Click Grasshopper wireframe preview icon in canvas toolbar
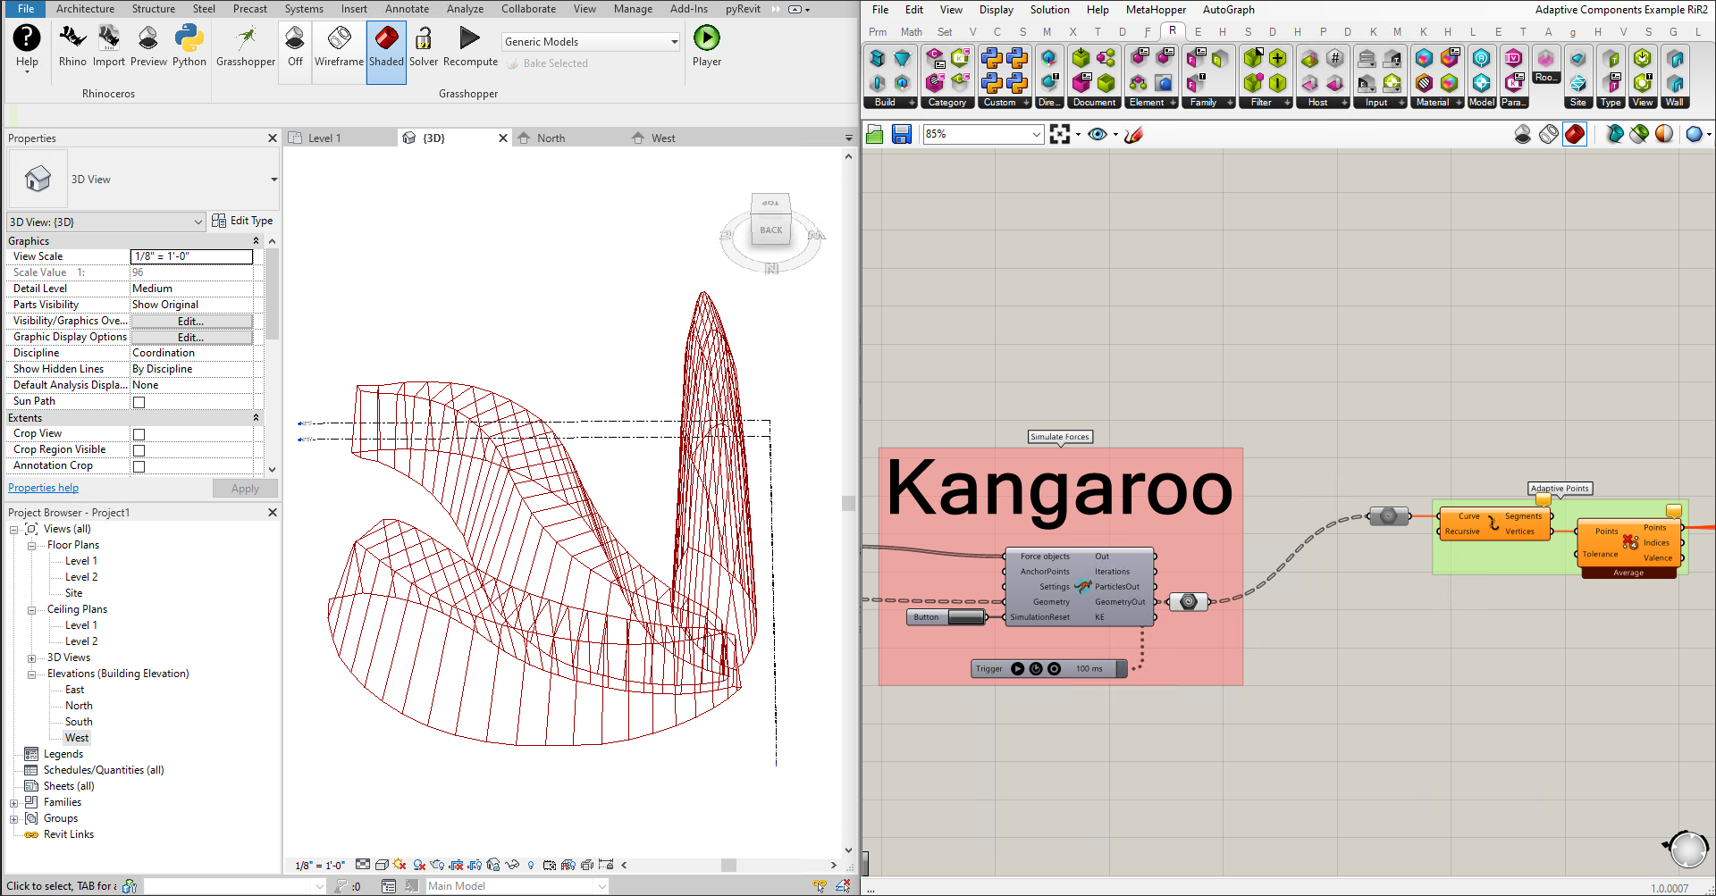Image resolution: width=1716 pixels, height=896 pixels. [x=1549, y=134]
